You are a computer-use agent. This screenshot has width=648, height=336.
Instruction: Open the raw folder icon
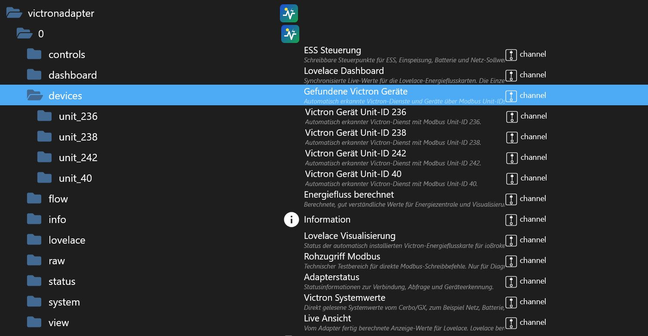(x=34, y=261)
